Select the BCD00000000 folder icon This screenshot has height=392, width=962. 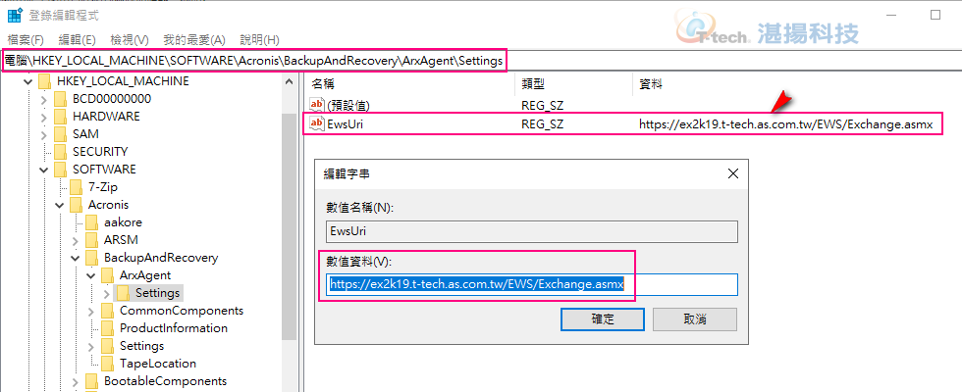[x=60, y=99]
